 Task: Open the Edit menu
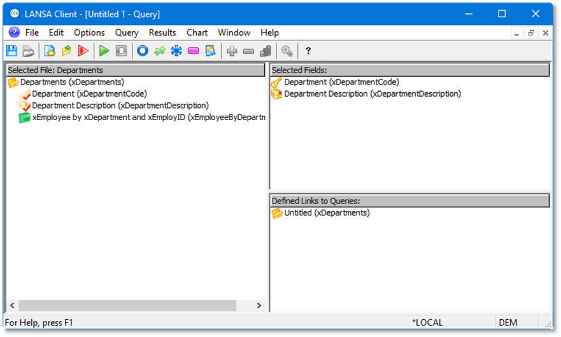click(x=56, y=32)
